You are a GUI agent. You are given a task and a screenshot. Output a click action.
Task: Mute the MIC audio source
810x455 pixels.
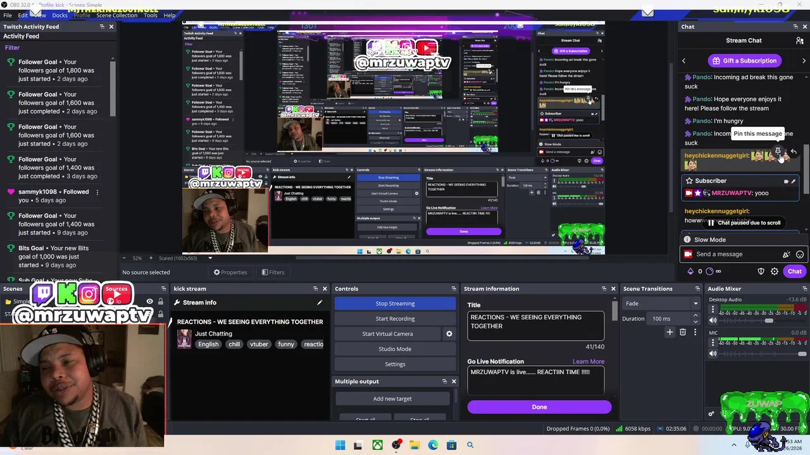coord(713,353)
